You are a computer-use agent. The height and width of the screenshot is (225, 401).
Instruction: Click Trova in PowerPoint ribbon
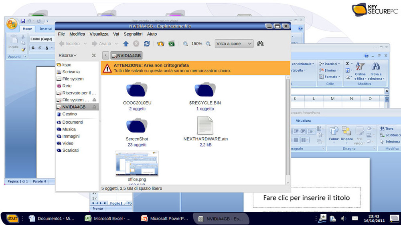pos(387,129)
